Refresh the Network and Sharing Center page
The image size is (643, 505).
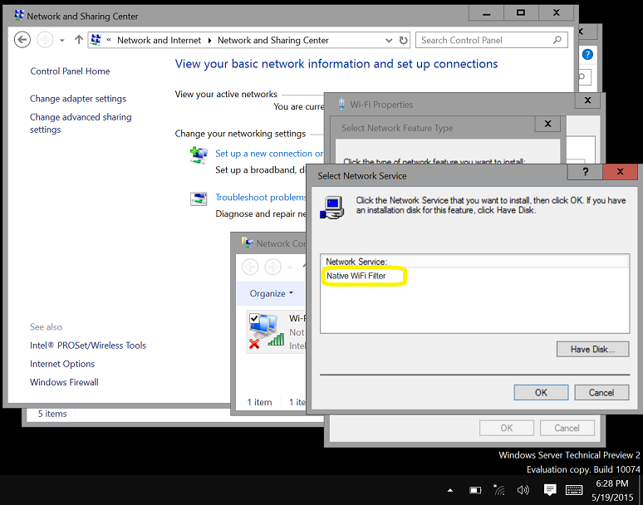[x=404, y=40]
